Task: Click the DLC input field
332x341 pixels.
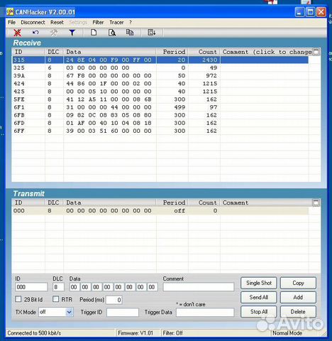Action: click(x=58, y=287)
